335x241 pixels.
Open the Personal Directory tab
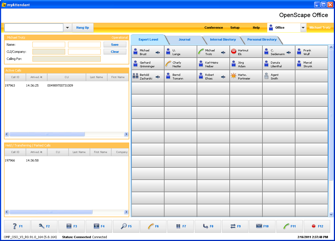tap(262, 40)
